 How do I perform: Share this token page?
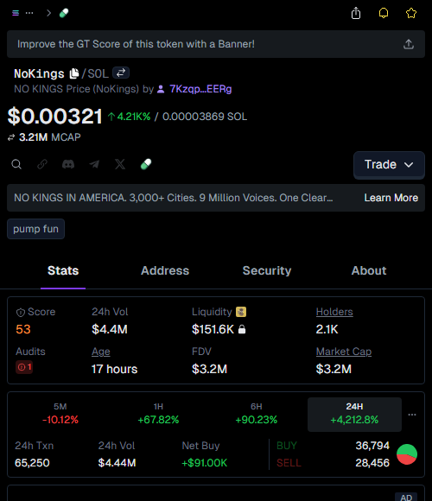click(356, 13)
